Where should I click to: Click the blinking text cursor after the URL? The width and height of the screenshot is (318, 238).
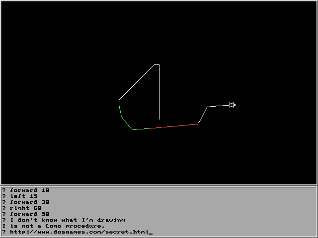coord(150,233)
